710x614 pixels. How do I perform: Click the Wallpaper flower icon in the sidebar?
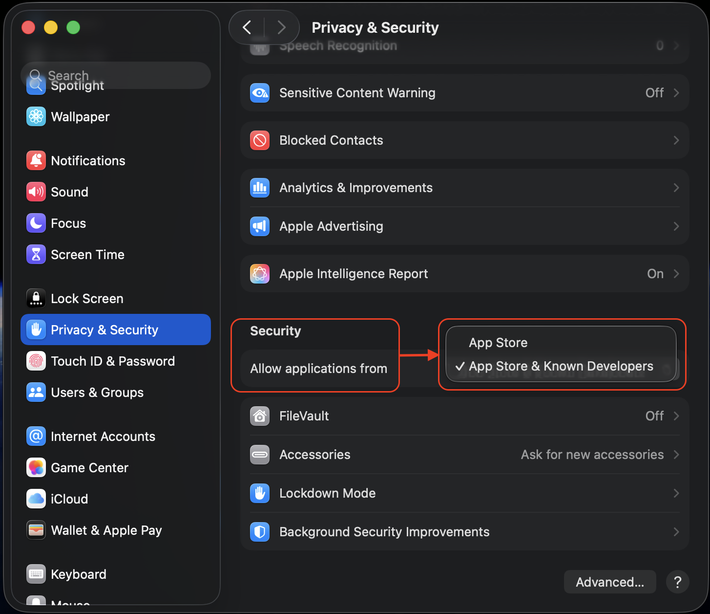pyautogui.click(x=36, y=116)
